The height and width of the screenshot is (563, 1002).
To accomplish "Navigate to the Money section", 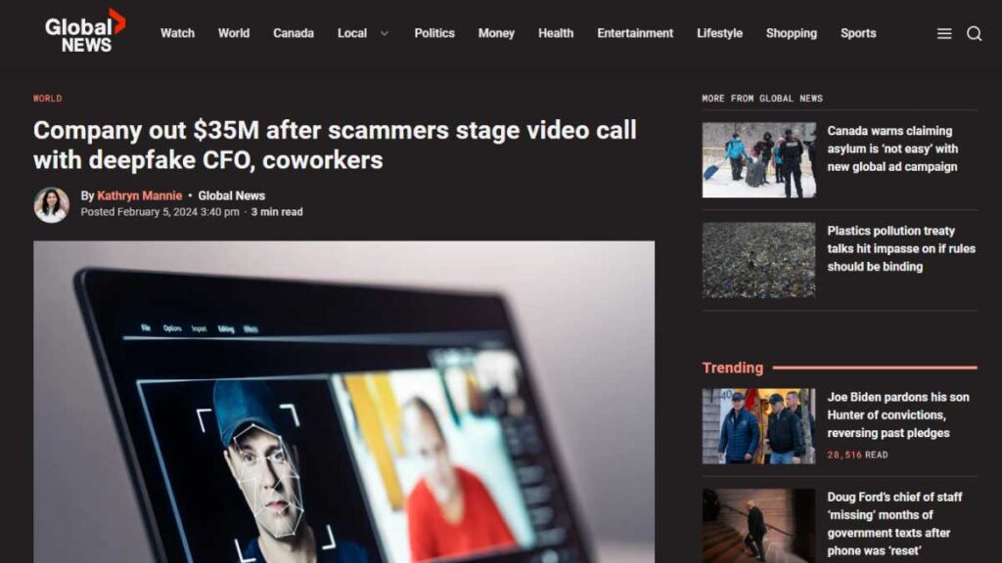I will [x=496, y=33].
